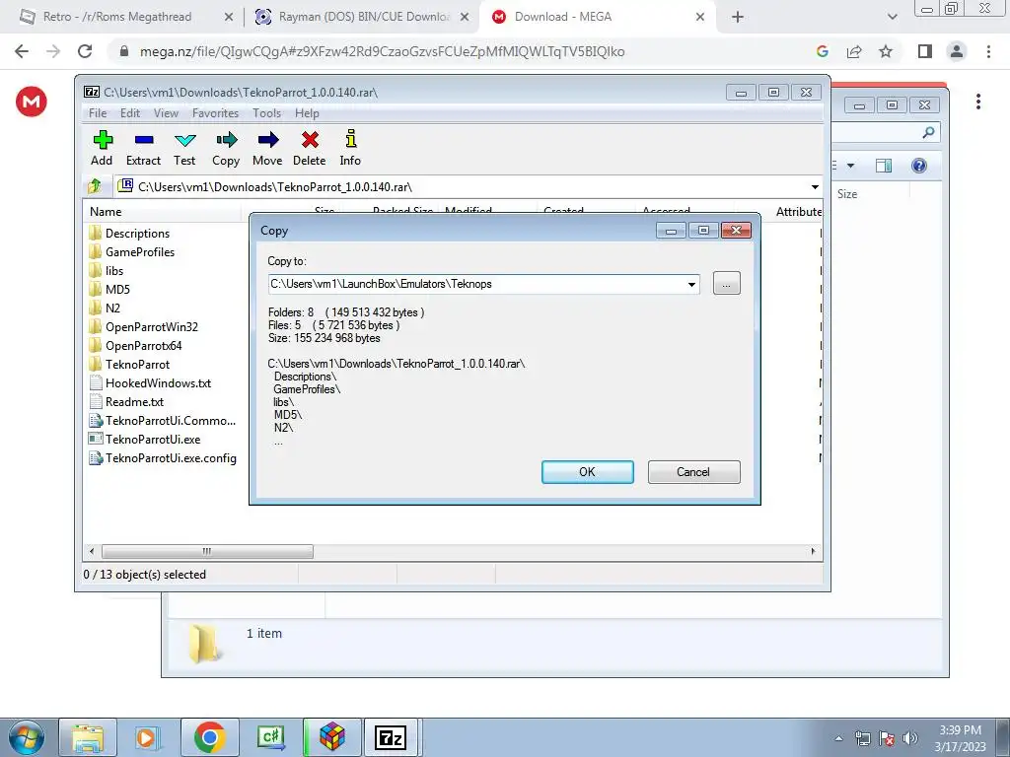This screenshot has width=1010, height=757.
Task: Cancel the Copy dialog
Action: click(693, 472)
